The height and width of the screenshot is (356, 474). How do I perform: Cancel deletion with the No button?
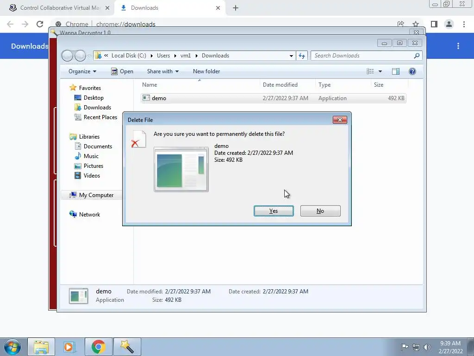(320, 211)
